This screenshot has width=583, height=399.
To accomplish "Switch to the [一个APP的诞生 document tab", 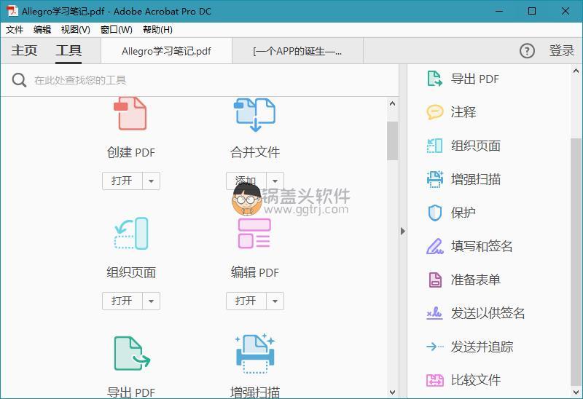I will click(x=297, y=51).
